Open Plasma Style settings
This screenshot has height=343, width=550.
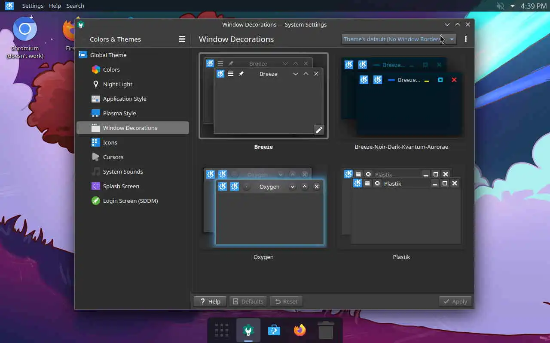tap(132, 113)
